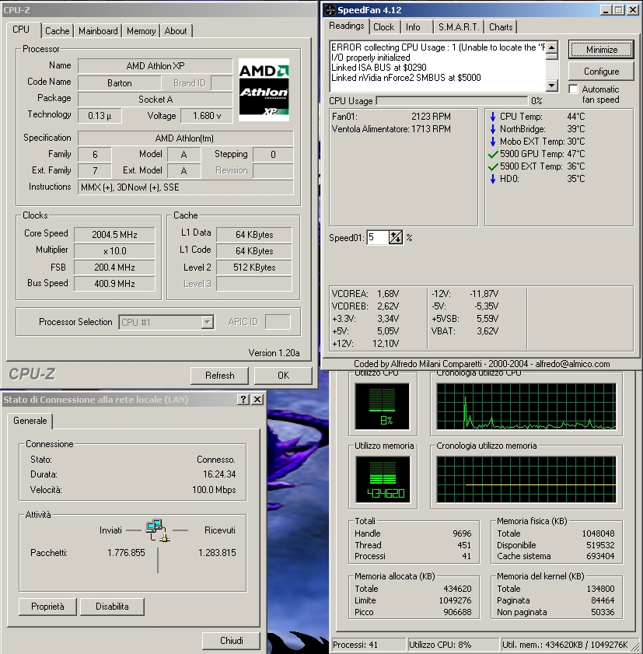Click the Multiplier value x 10.0
Image resolution: width=643 pixels, height=654 pixels.
coord(114,251)
